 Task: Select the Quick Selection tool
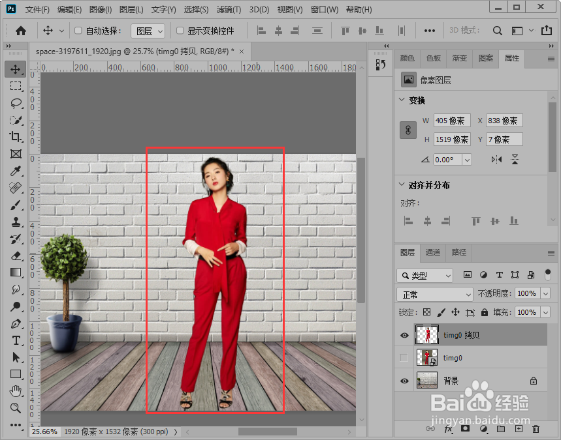16,120
